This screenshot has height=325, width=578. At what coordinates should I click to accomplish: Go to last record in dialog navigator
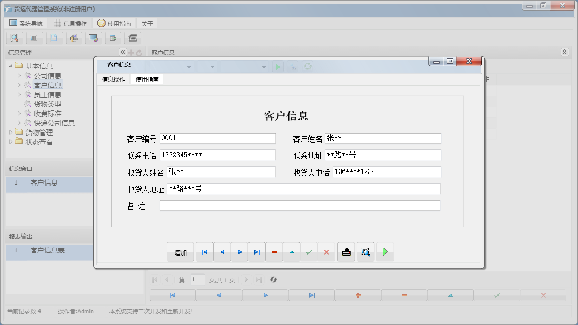[257, 252]
